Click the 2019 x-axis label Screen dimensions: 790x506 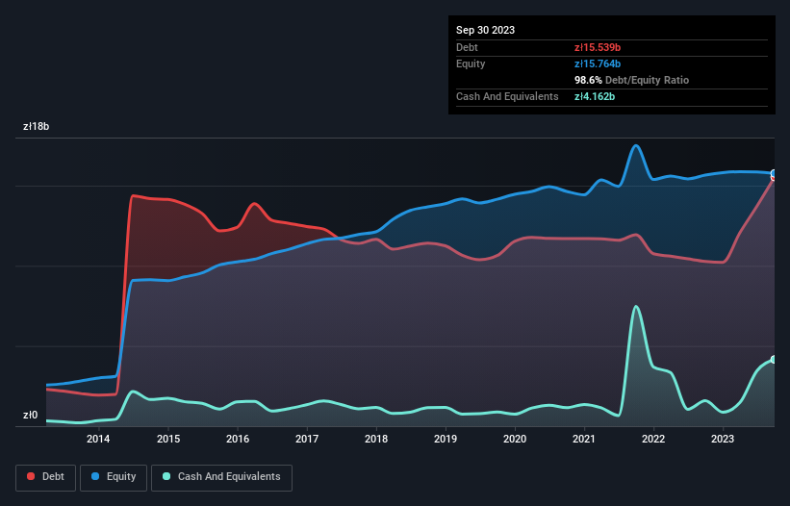pyautogui.click(x=446, y=439)
